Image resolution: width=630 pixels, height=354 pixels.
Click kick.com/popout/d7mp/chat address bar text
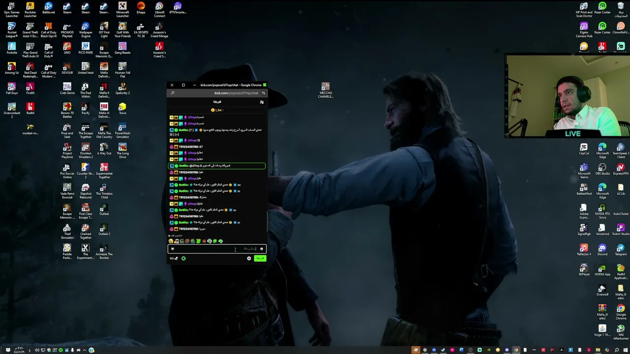pyautogui.click(x=236, y=93)
